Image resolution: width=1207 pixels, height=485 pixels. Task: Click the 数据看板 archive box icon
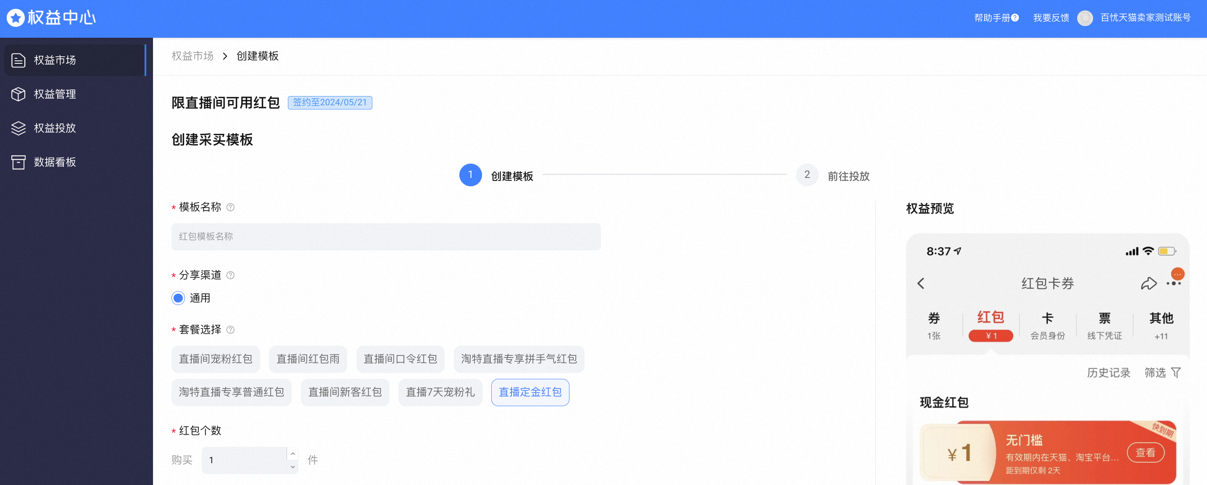(18, 162)
